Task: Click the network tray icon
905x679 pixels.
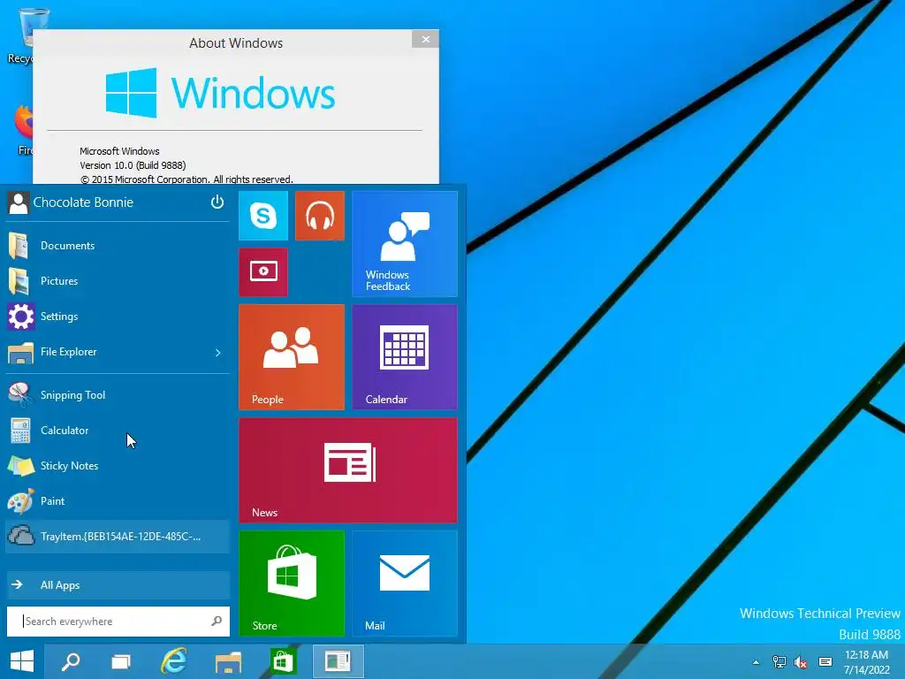Action: [780, 662]
